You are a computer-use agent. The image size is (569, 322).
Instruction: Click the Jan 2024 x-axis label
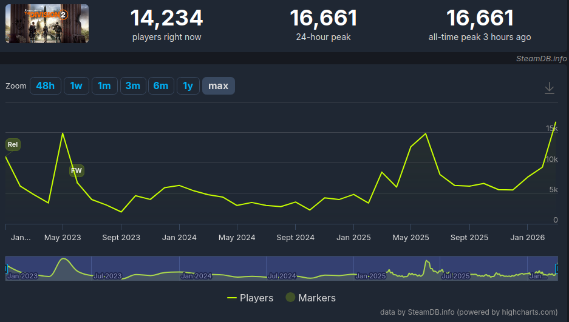[x=179, y=238]
